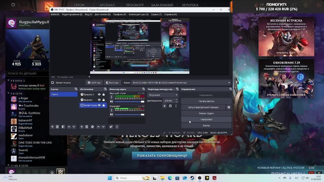The width and height of the screenshot is (324, 182).
Task: Open advanced audio properties gears icon
Action: 111,127
